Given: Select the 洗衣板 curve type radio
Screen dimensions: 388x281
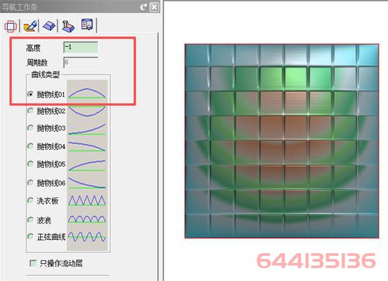Looking at the screenshot, I should click(30, 200).
